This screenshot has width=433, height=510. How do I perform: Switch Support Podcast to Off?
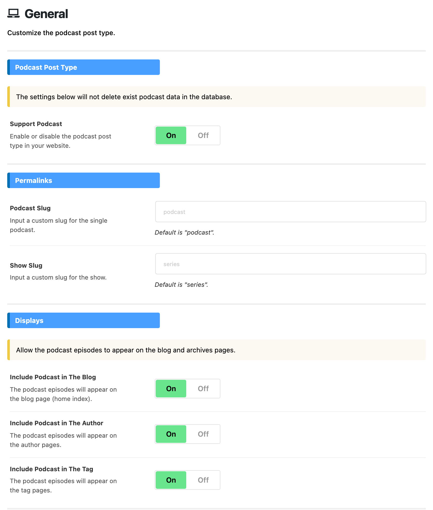click(x=203, y=135)
